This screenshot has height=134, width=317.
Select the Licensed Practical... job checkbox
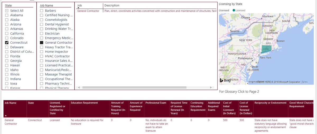click(41, 65)
